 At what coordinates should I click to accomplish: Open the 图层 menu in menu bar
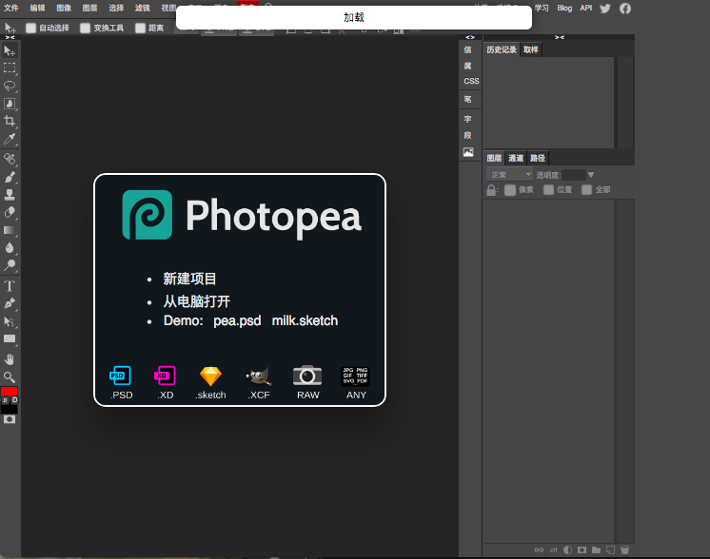[x=89, y=8]
